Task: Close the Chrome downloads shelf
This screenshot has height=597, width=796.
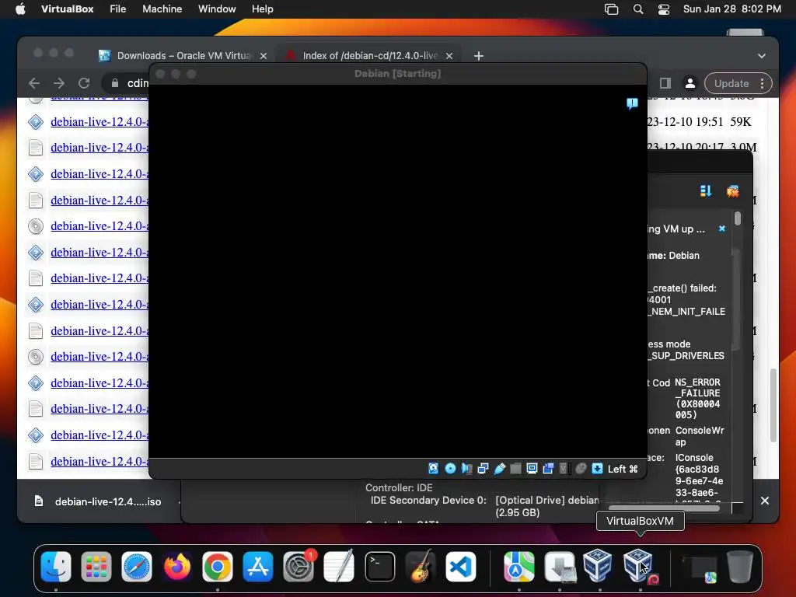Action: (765, 501)
